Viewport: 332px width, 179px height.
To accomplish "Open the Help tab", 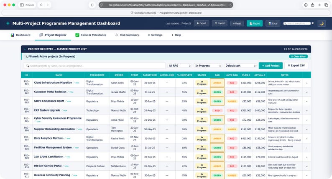I will tap(176, 35).
